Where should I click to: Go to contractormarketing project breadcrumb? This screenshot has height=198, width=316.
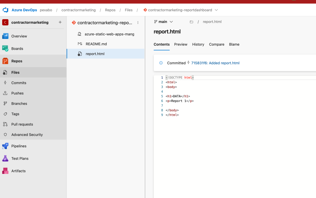click(x=78, y=10)
